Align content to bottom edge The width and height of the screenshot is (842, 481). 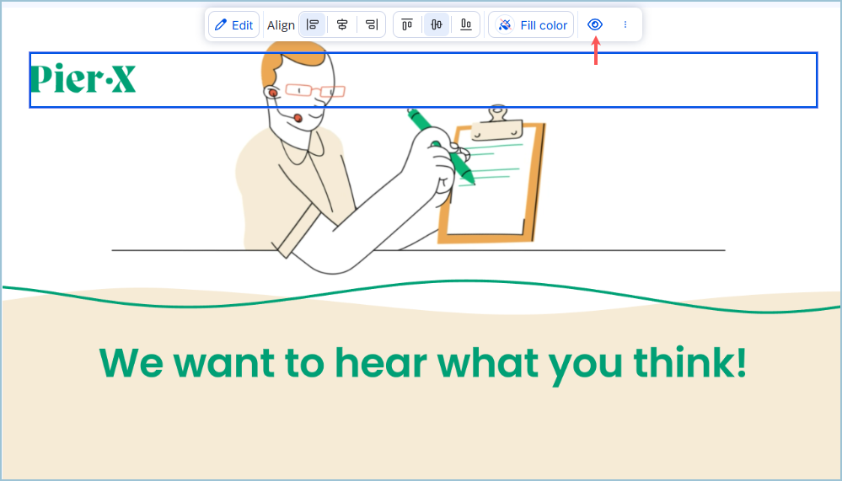[466, 25]
